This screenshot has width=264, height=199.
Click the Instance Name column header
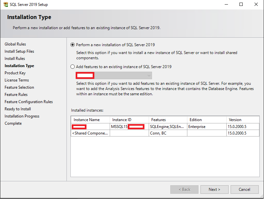90,119
